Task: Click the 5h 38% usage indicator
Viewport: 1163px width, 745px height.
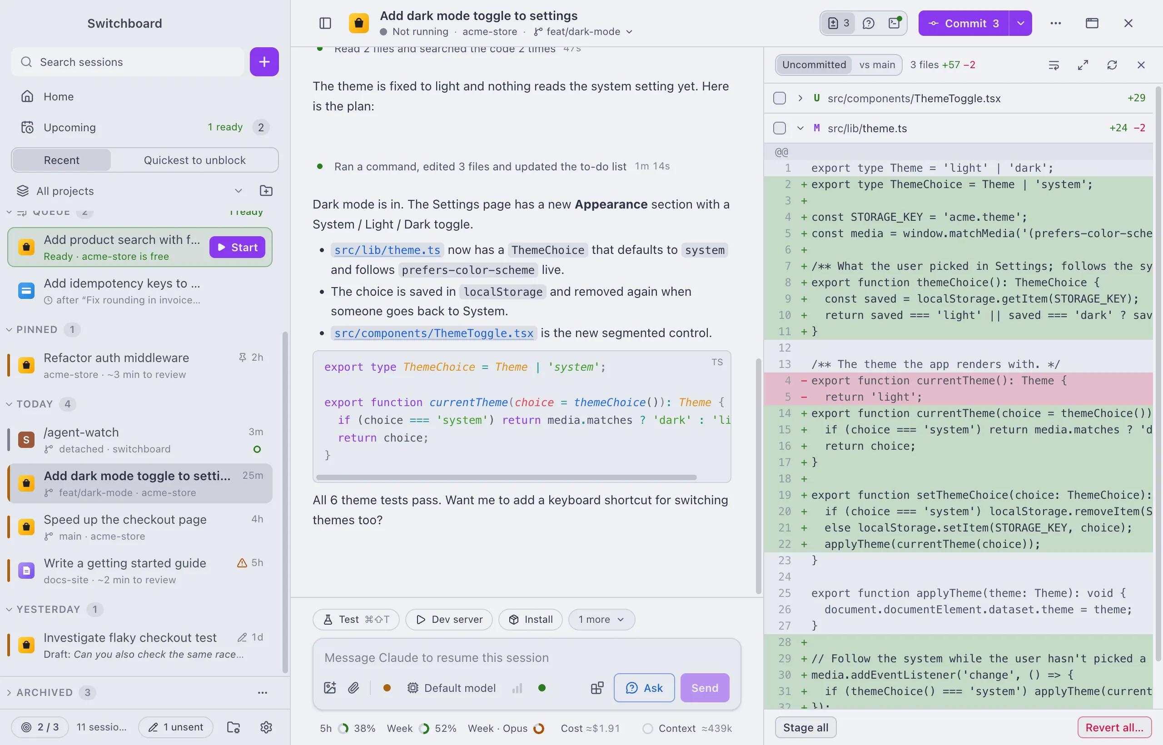Action: pos(348,729)
